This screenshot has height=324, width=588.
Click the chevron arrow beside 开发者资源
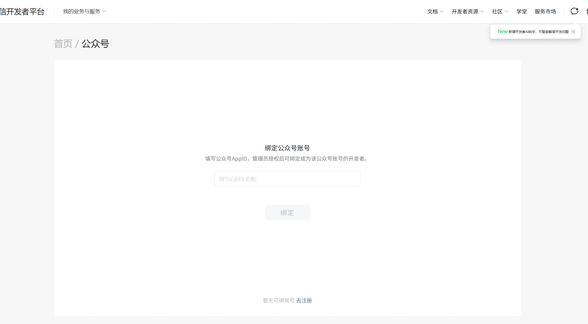pos(482,11)
